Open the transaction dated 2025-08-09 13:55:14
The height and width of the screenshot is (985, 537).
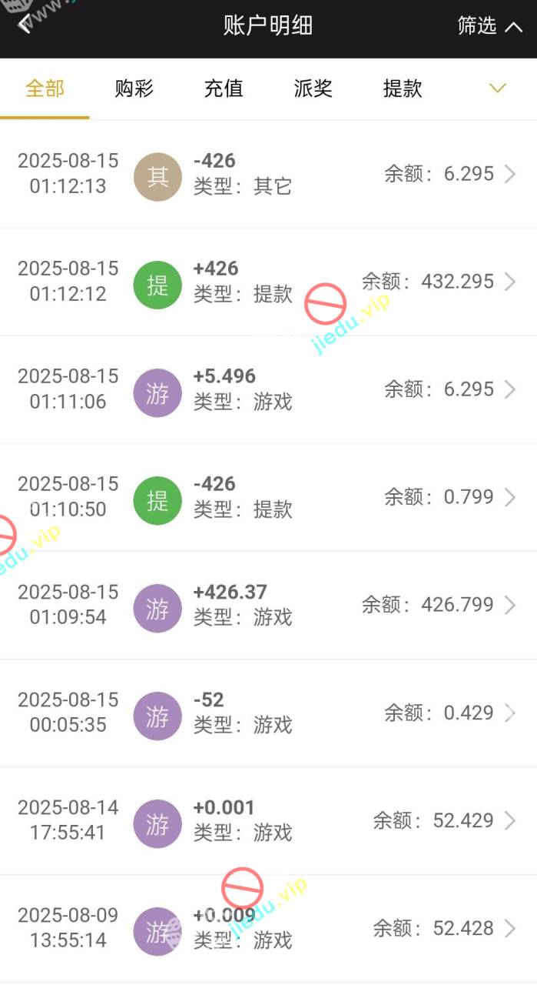coord(269,928)
